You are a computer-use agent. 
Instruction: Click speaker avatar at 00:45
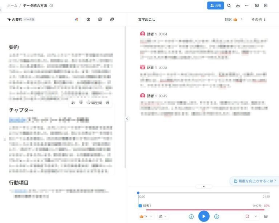click(x=142, y=96)
